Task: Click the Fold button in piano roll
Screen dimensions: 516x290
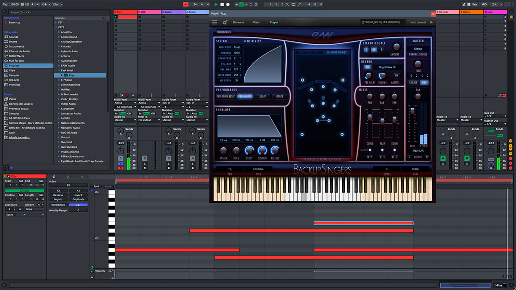Action: 96,186
